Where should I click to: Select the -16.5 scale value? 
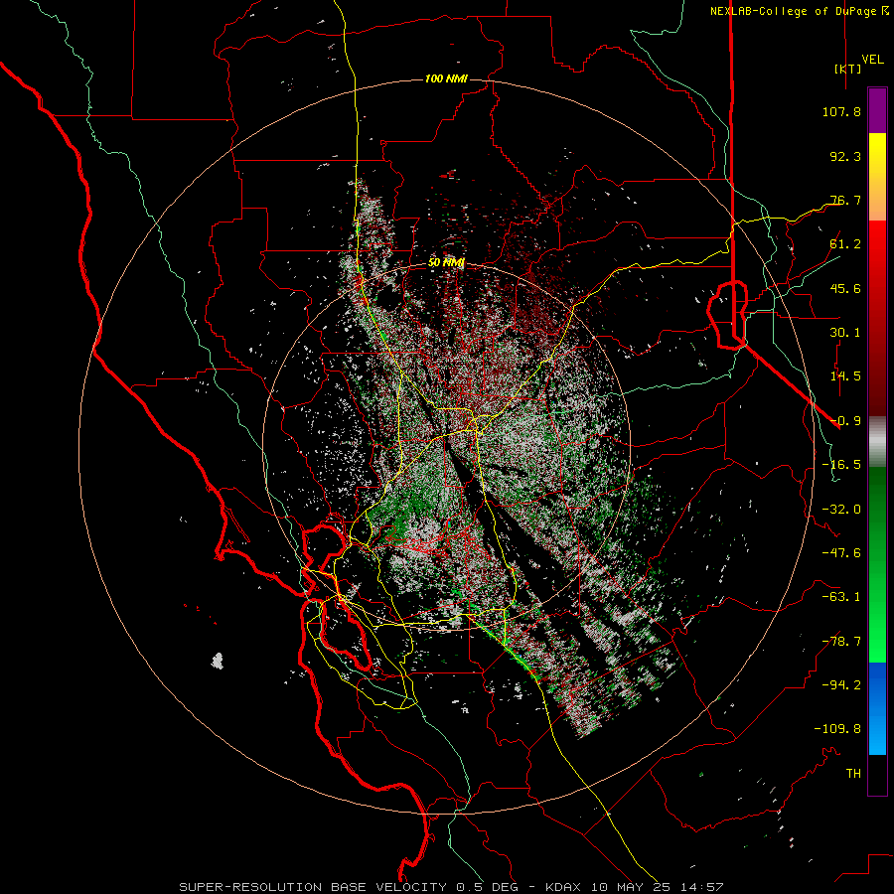pyautogui.click(x=841, y=465)
